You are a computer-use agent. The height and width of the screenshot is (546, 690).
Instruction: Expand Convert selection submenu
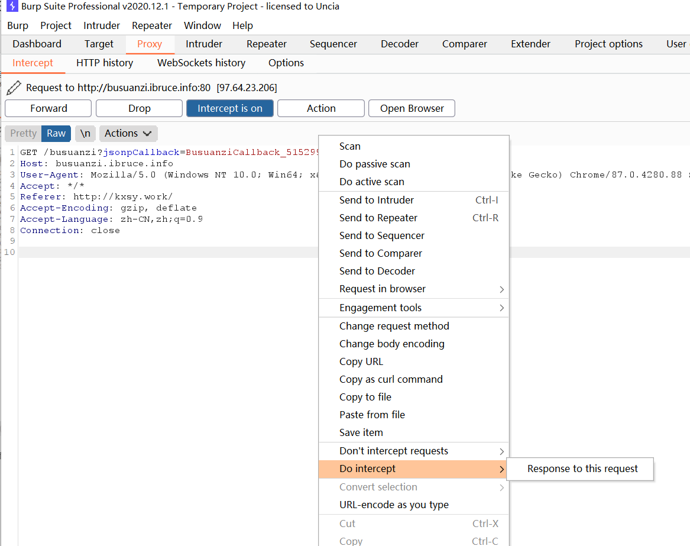pos(414,487)
